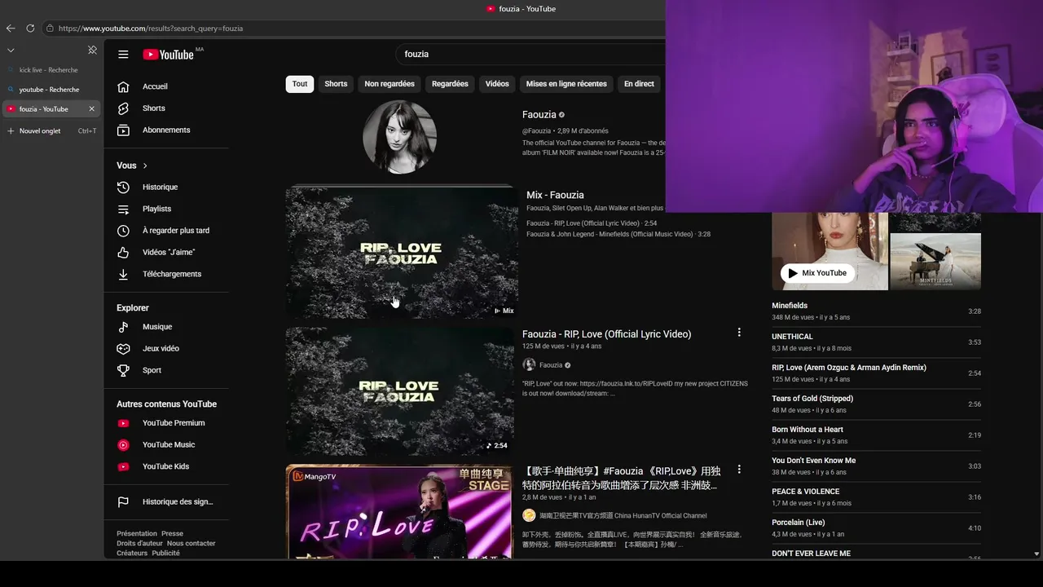The height and width of the screenshot is (587, 1043).
Task: Expand the Vous section chevron
Action: 145,166
